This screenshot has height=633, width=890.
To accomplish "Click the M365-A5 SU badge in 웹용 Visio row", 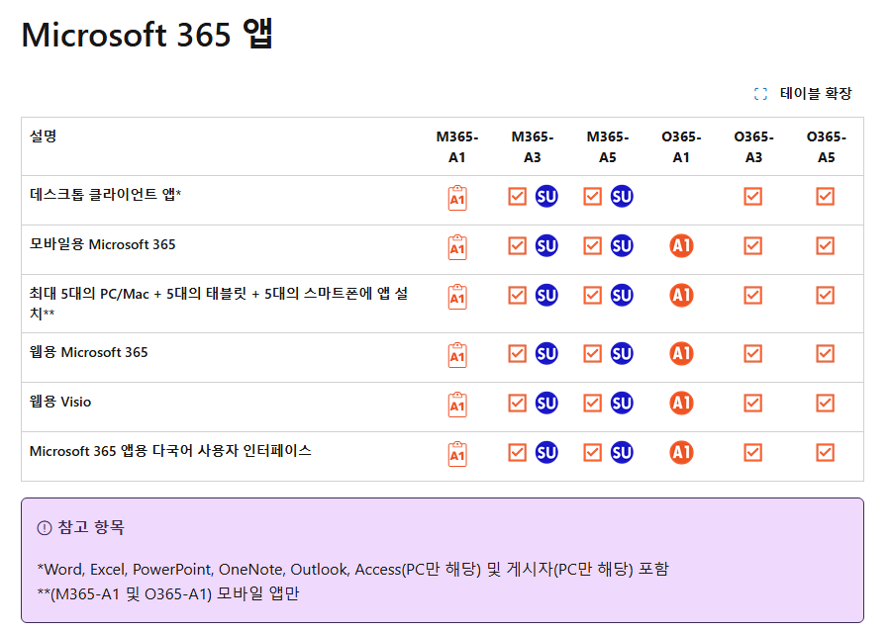I will pos(622,403).
